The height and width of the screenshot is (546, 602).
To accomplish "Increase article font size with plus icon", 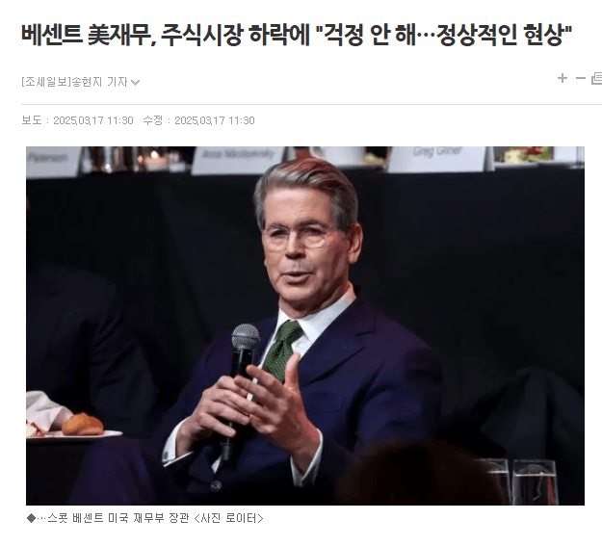I will tap(563, 78).
